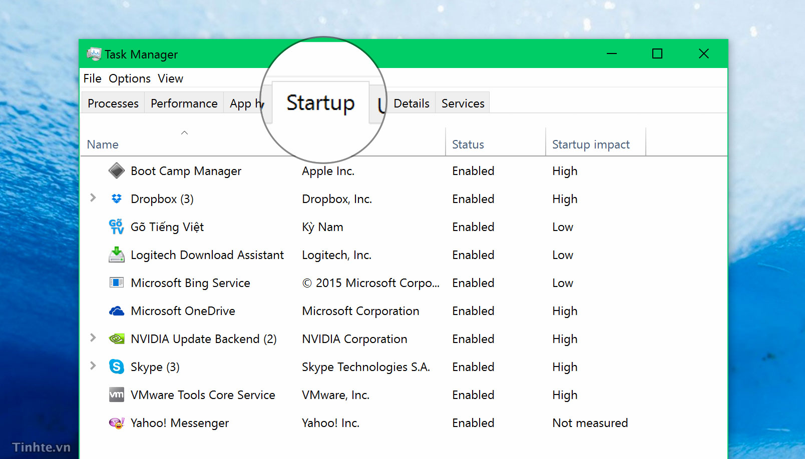Select the Microsoft Bing Service entry name
Image resolution: width=805 pixels, height=459 pixels.
(190, 283)
